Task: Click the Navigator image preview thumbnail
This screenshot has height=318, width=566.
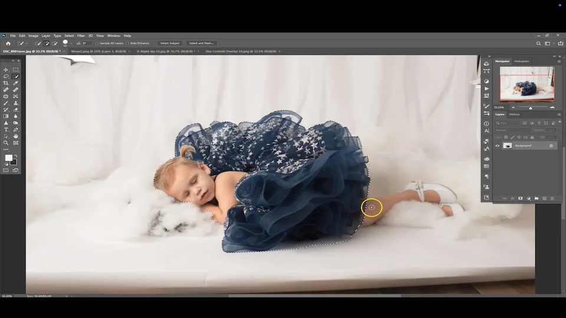Action: [527, 84]
